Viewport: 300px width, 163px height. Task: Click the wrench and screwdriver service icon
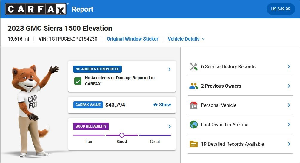[194, 66]
